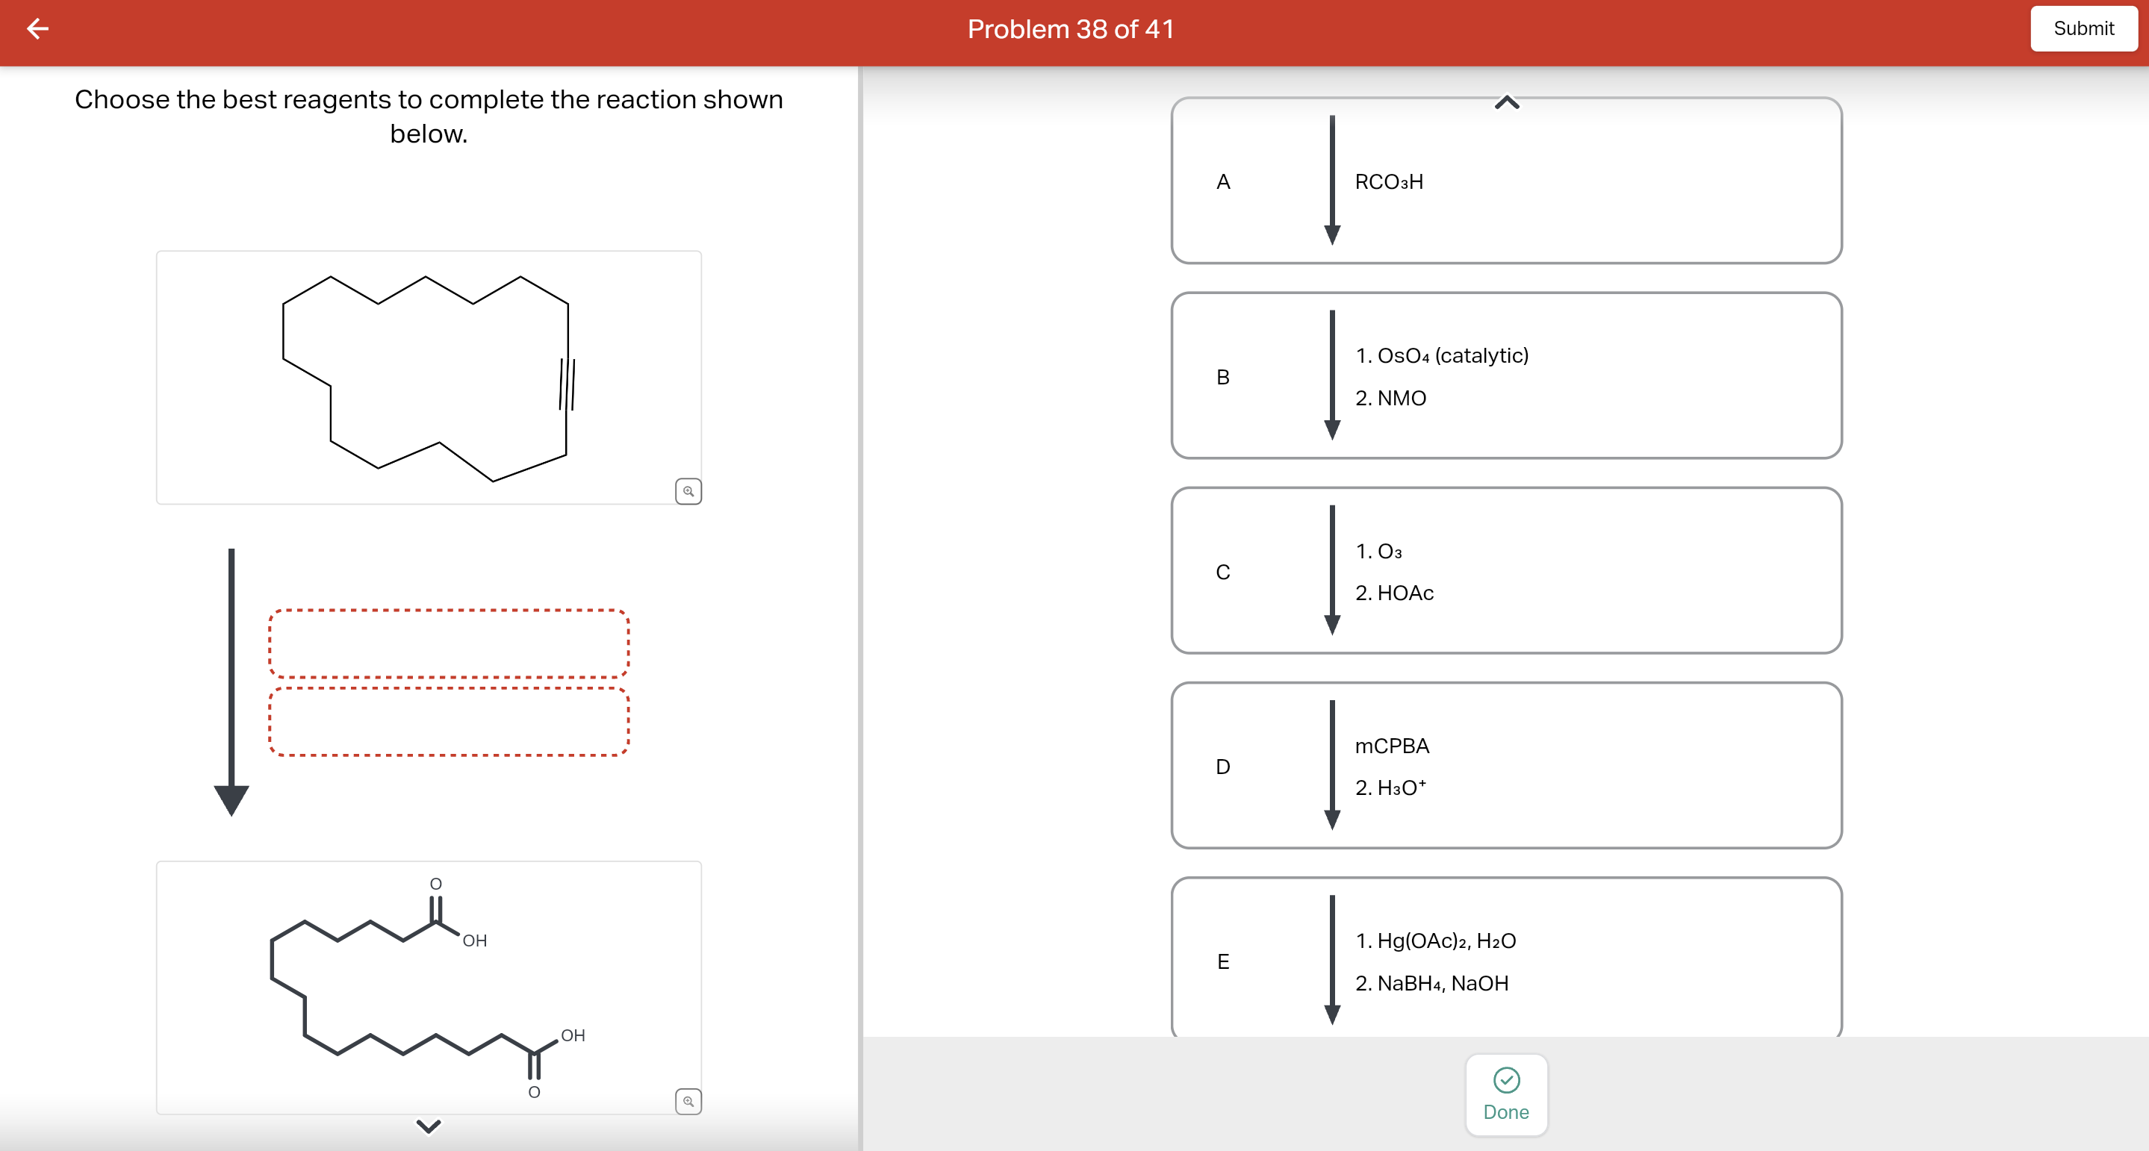This screenshot has width=2149, height=1151.
Task: Submit the answer
Action: (2083, 29)
